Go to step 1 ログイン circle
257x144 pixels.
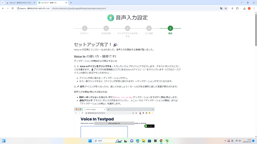pyautogui.click(x=85, y=28)
